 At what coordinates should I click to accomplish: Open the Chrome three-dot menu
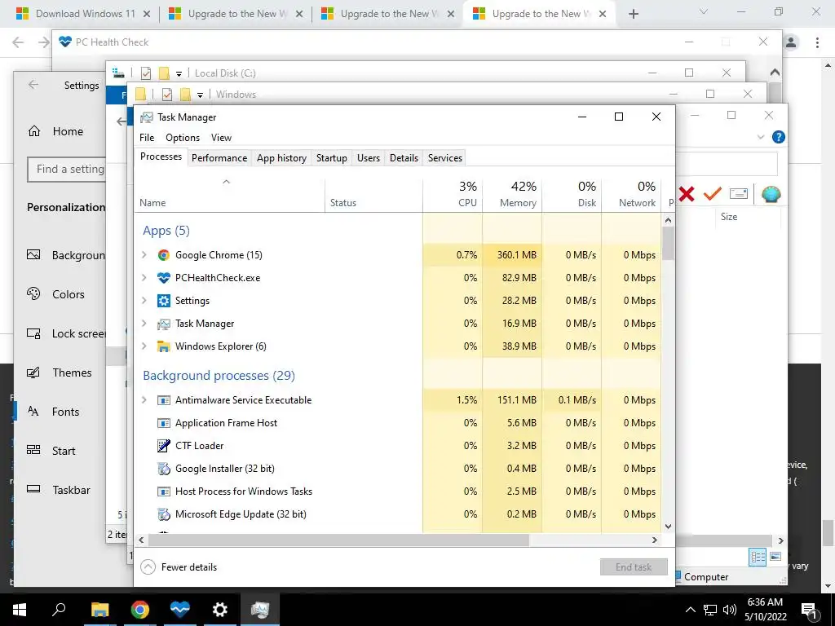pos(817,42)
